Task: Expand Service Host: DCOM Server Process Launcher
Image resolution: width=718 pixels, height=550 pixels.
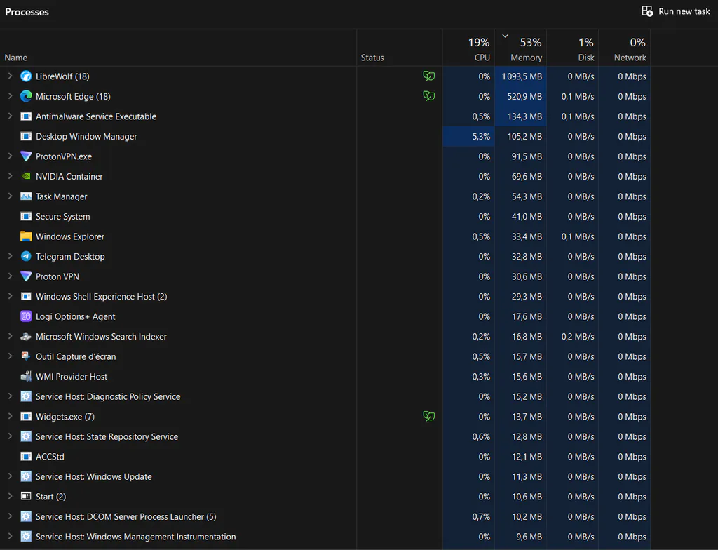Action: click(x=10, y=516)
